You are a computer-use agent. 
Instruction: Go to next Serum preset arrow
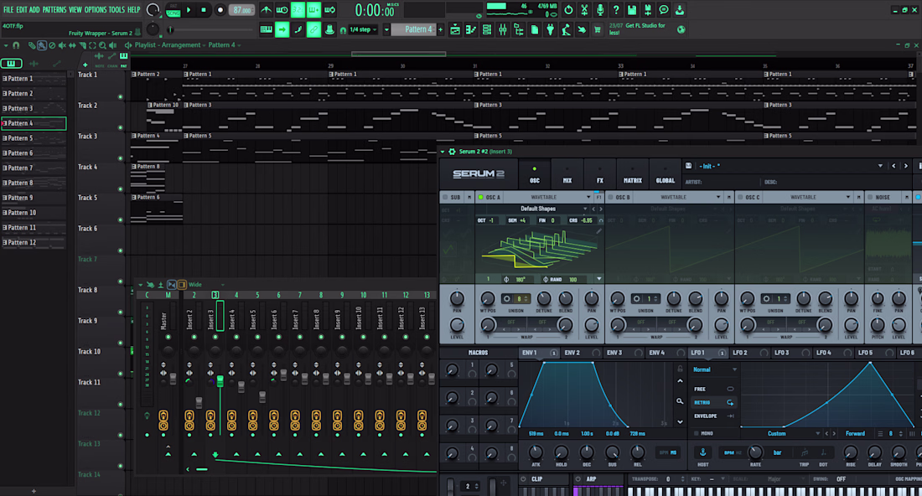click(x=905, y=167)
